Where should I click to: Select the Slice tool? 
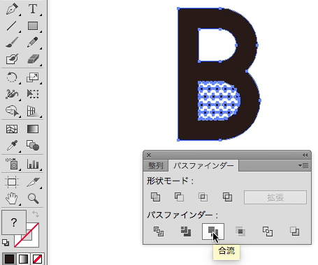(33, 182)
